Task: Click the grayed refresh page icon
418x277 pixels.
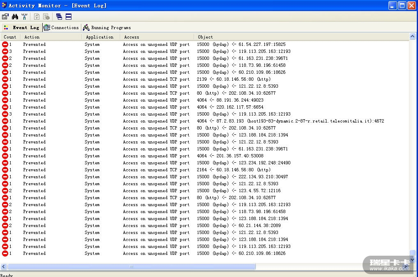Action: click(x=37, y=17)
